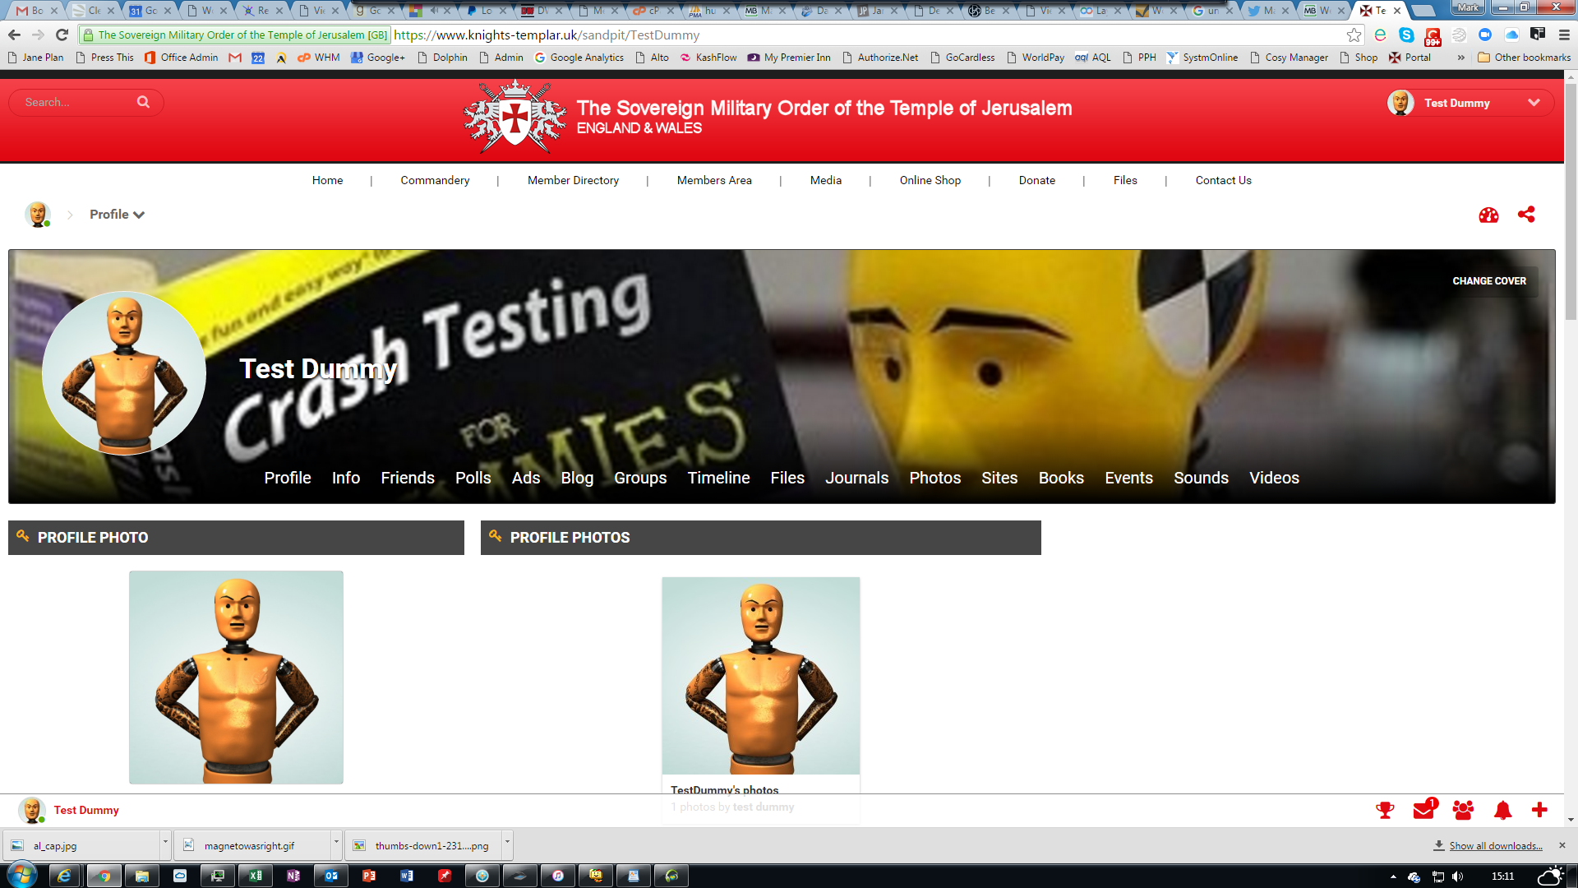Open the trophy achievements icon
1578x888 pixels.
[1385, 811]
